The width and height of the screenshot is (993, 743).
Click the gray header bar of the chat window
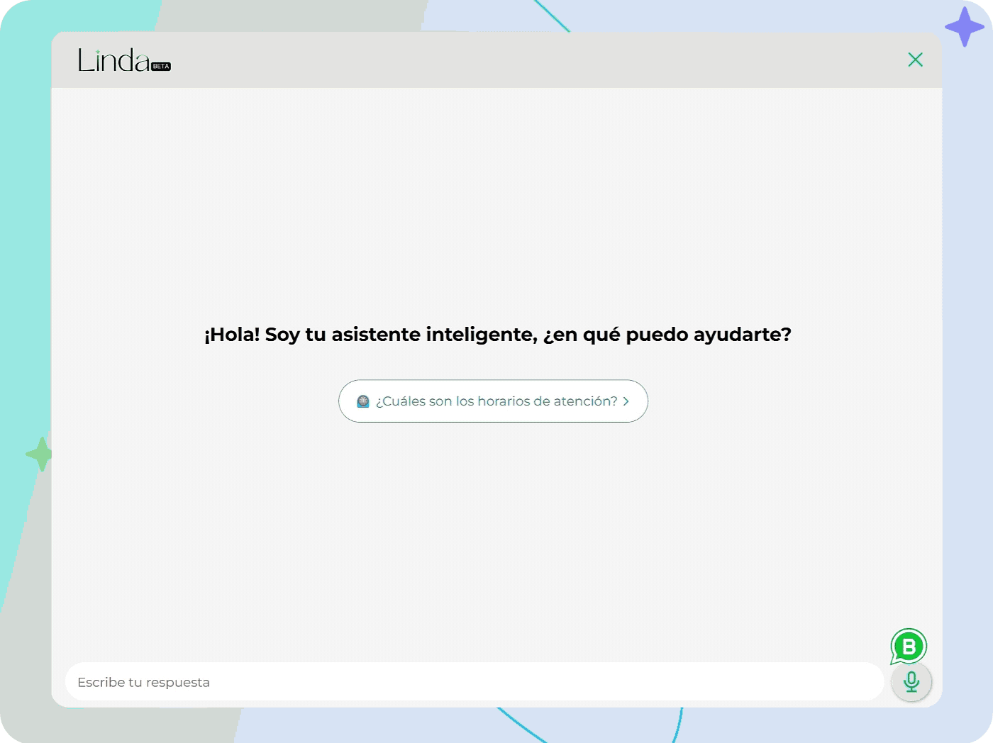point(496,60)
